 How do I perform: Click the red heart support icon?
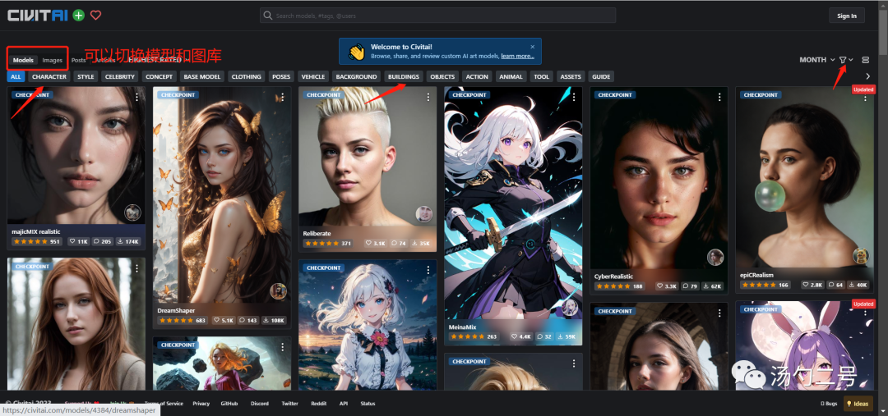95,16
